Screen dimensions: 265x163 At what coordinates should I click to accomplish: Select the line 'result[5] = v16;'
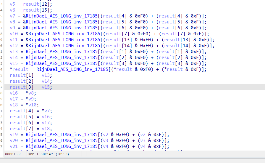(31, 117)
